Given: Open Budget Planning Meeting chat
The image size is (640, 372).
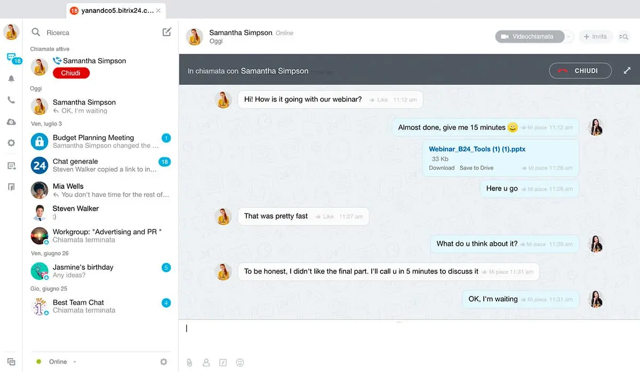Looking at the screenshot, I should click(100, 141).
